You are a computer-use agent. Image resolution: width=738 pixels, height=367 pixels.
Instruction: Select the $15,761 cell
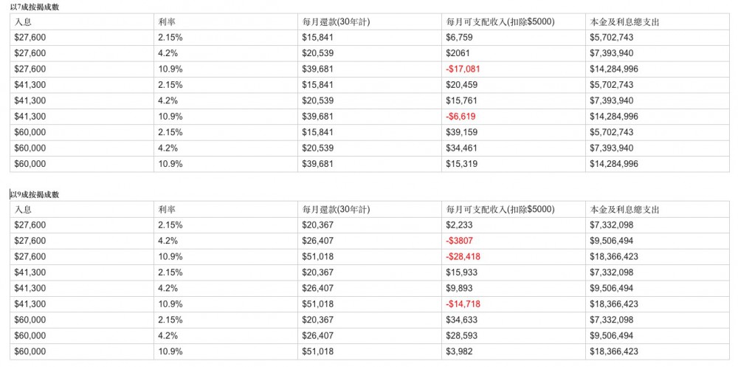461,100
